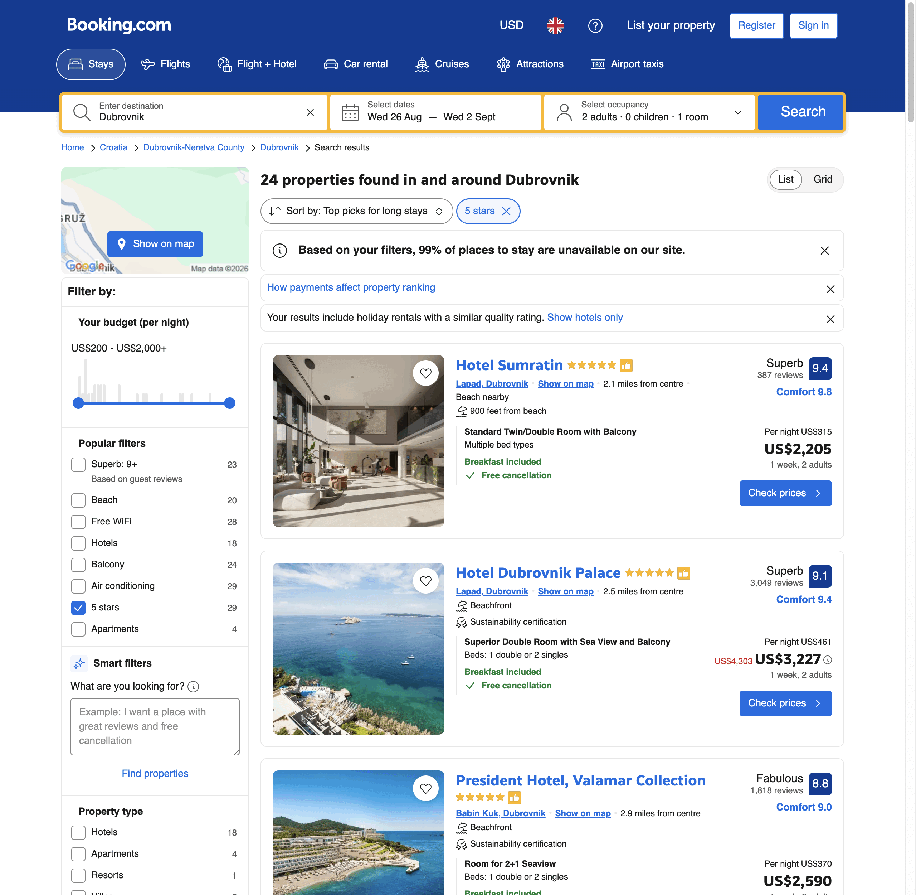
Task: Dismiss the holiday rentals notice
Action: pyautogui.click(x=830, y=319)
